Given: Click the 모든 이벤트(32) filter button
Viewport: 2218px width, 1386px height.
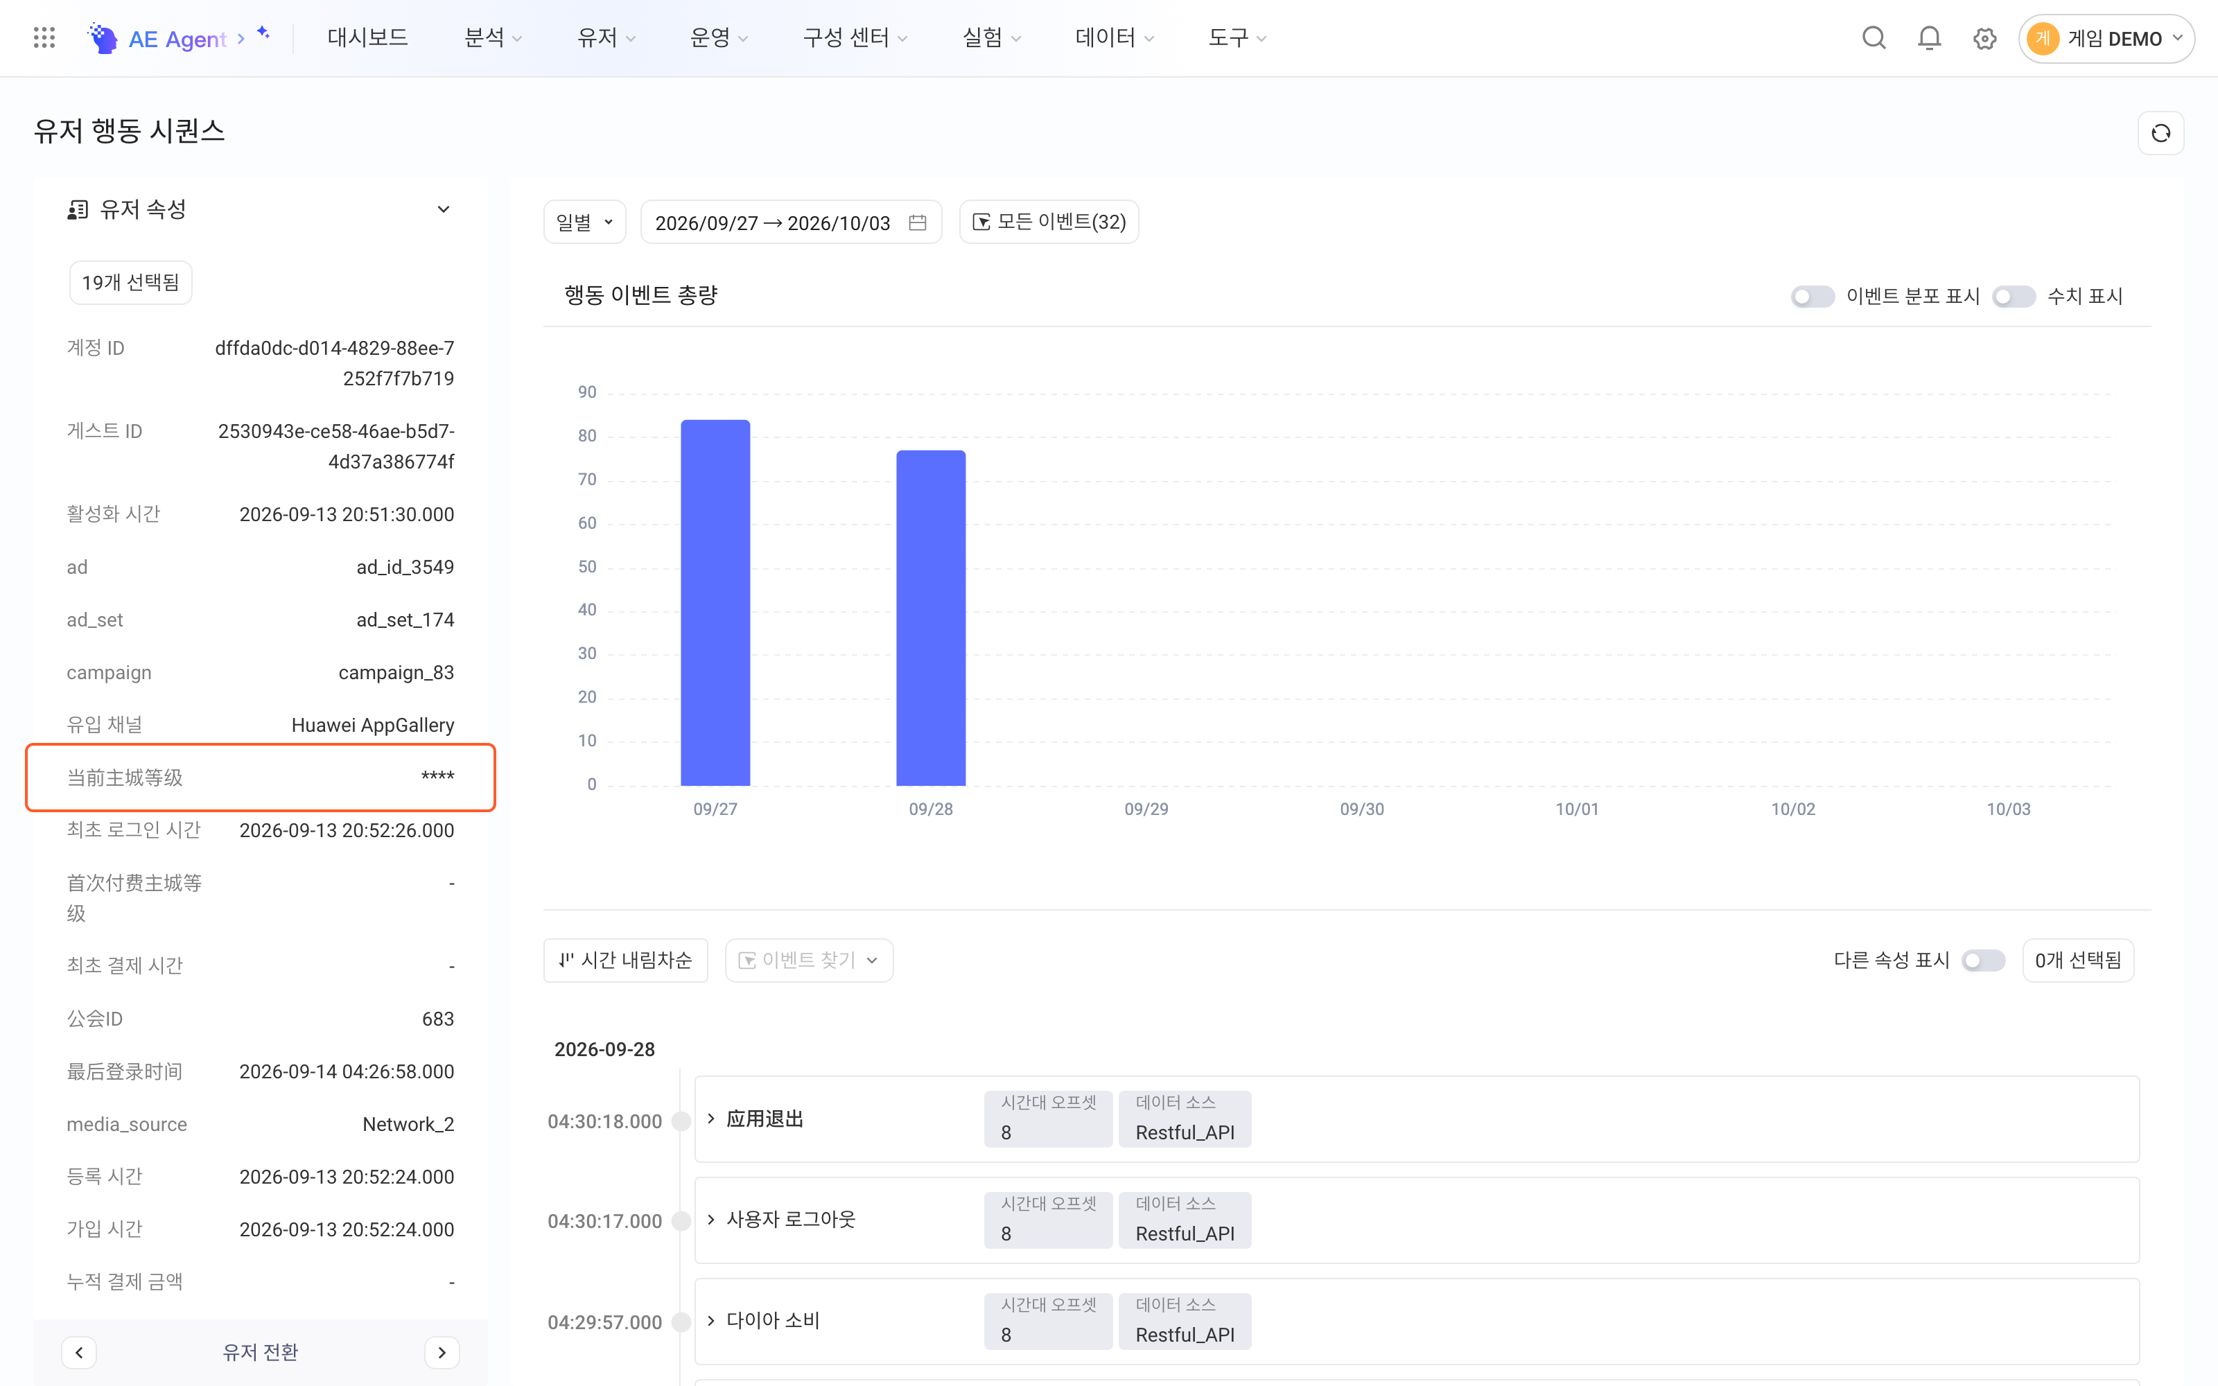Looking at the screenshot, I should [1049, 222].
